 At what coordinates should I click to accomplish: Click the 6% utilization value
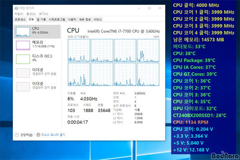pyautogui.click(x=70, y=99)
